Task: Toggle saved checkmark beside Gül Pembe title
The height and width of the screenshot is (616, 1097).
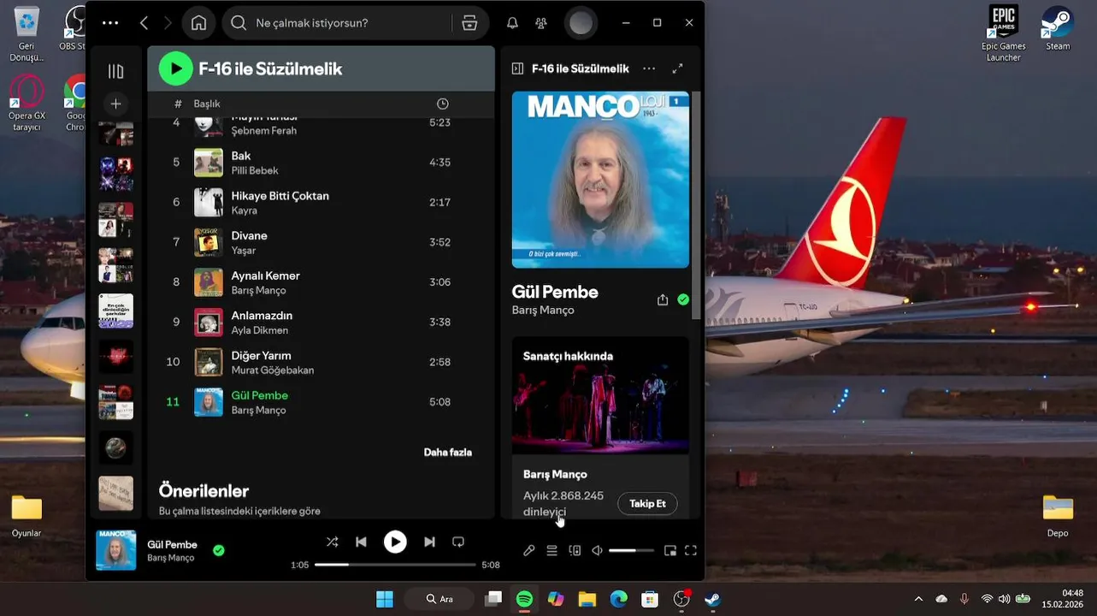Action: pyautogui.click(x=683, y=299)
